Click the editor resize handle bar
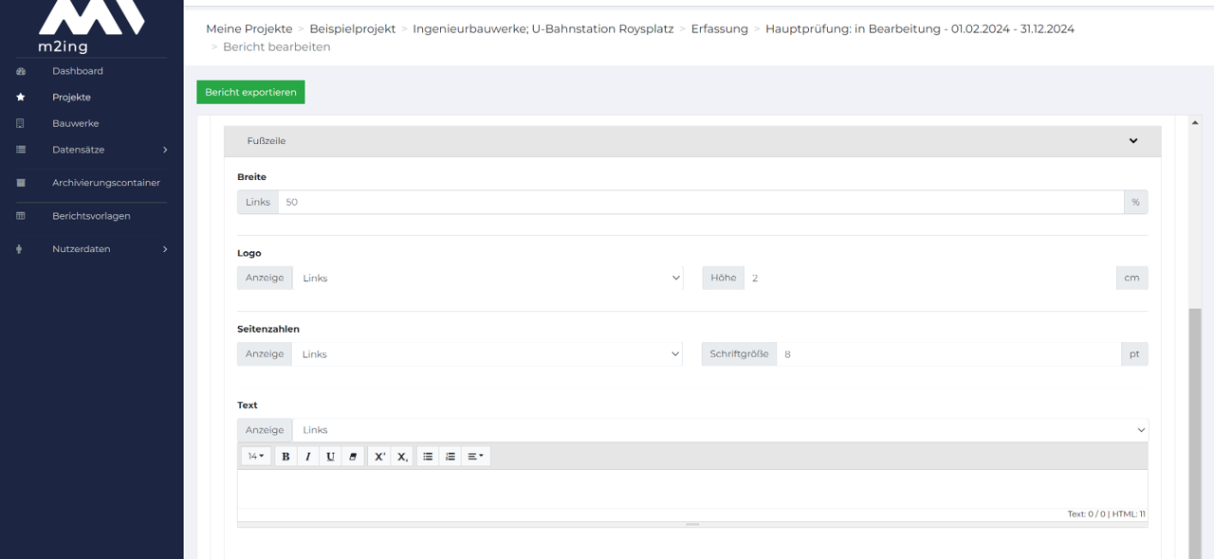 (x=692, y=524)
